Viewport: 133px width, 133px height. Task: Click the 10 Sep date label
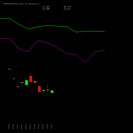point(47,127)
